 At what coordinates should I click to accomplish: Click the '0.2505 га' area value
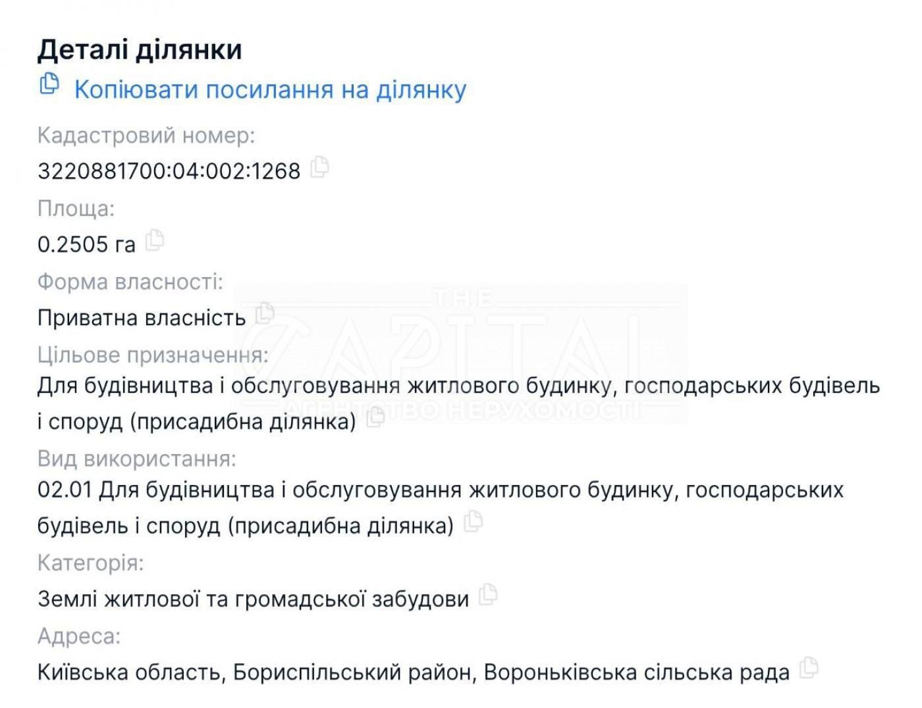86,245
